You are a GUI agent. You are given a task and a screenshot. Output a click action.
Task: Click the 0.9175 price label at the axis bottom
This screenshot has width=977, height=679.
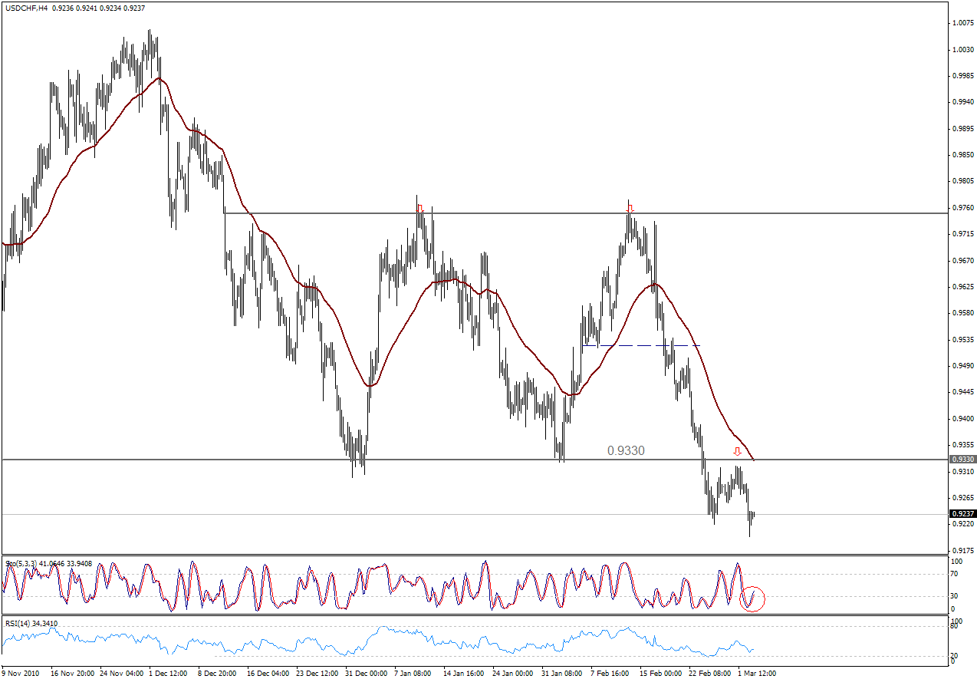point(962,550)
